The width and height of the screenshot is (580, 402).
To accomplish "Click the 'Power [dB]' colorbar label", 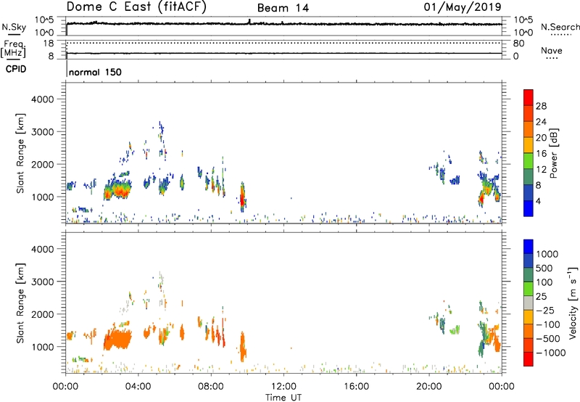I will 553,153.
